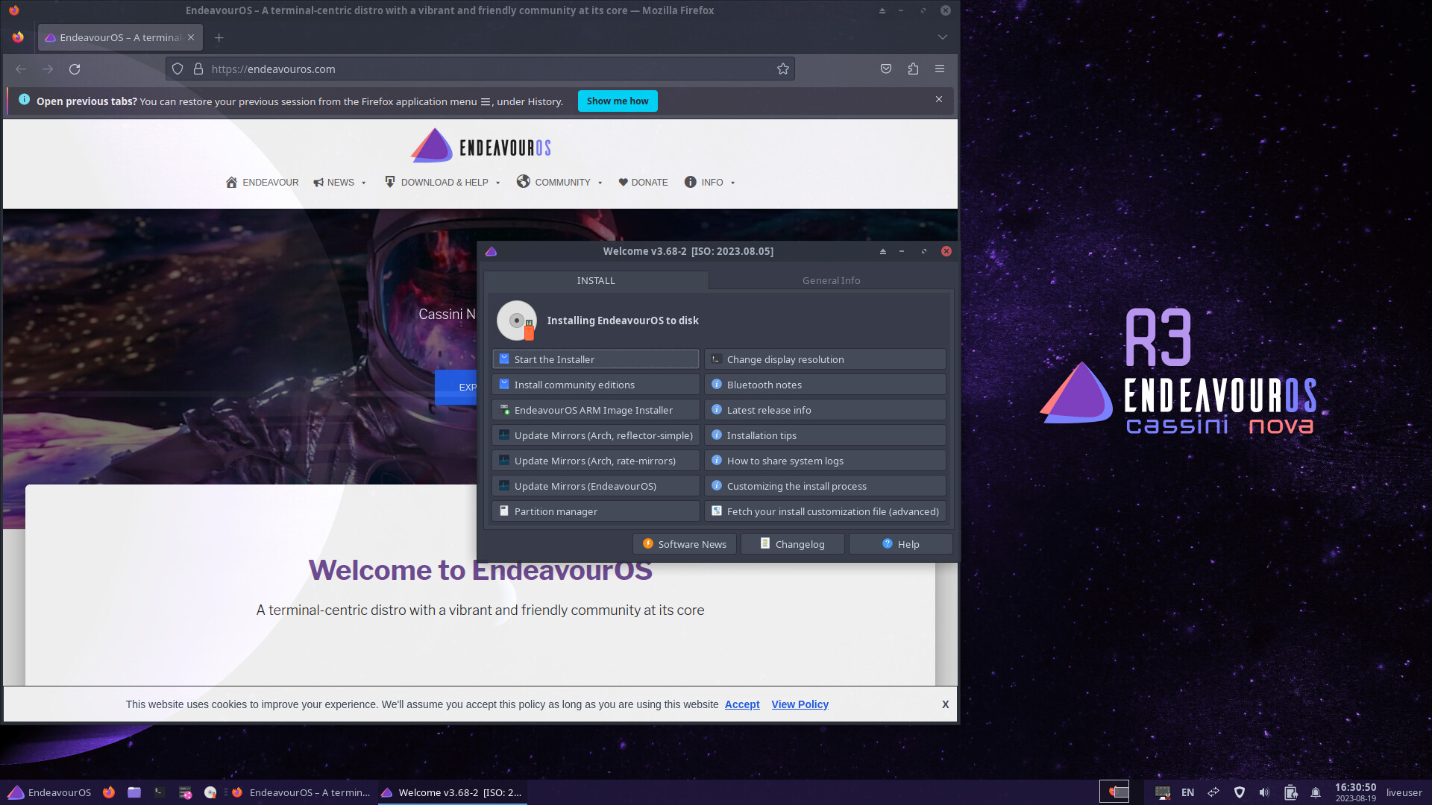This screenshot has height=805, width=1432.
Task: Launch the terminal from the taskbar
Action: click(160, 792)
